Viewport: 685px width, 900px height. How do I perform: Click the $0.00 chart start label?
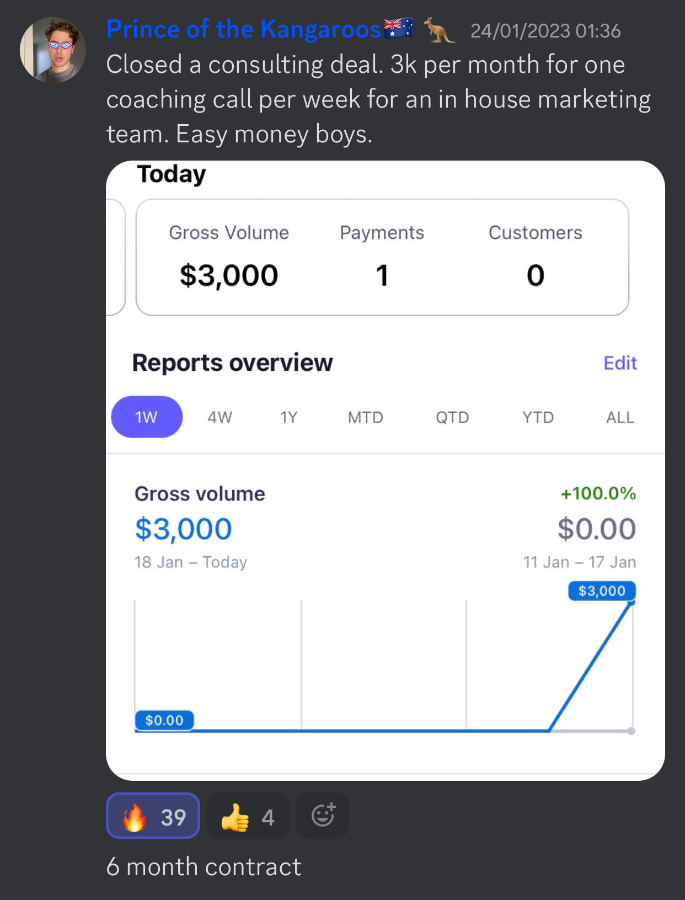point(164,720)
